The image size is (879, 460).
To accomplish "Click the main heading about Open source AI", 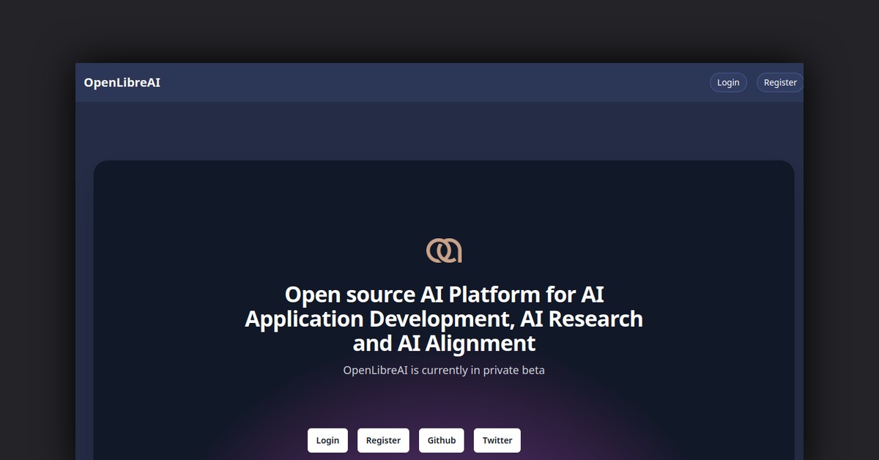I will [444, 319].
